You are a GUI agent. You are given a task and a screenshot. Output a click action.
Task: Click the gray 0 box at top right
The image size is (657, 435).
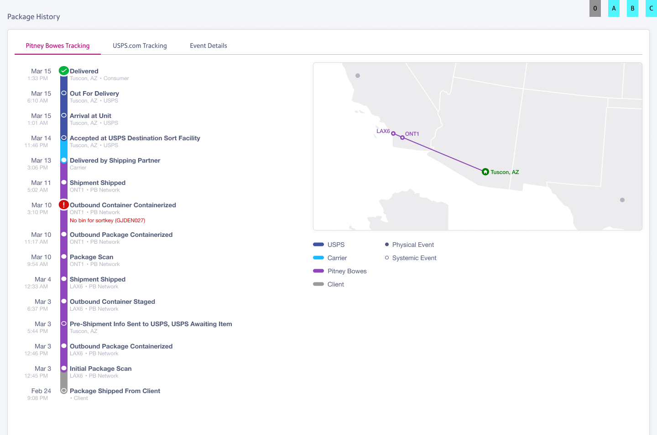595,8
